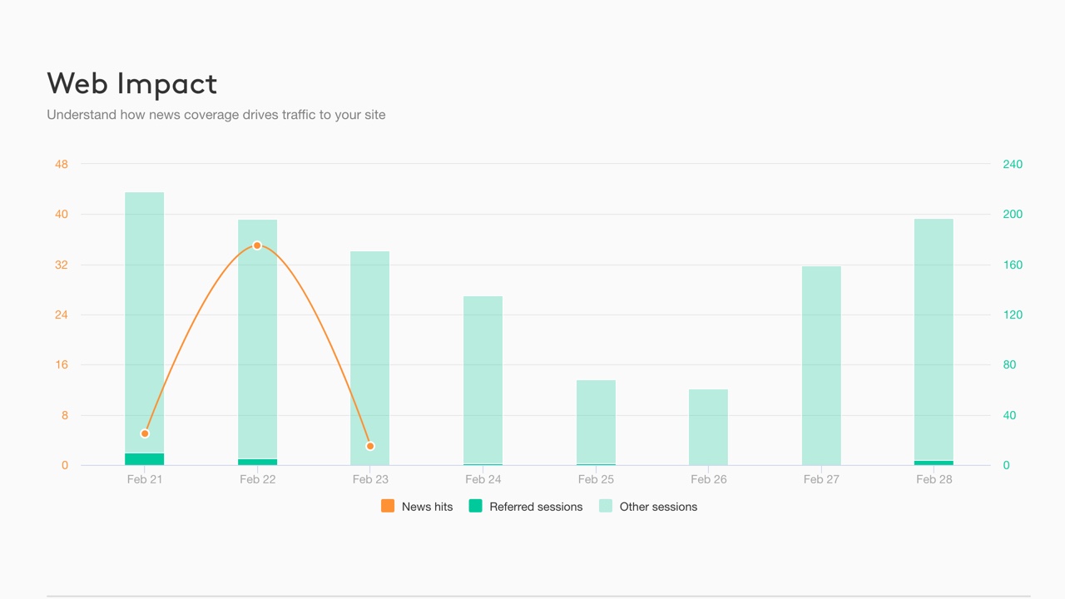Click the Web Impact heading

pos(132,83)
